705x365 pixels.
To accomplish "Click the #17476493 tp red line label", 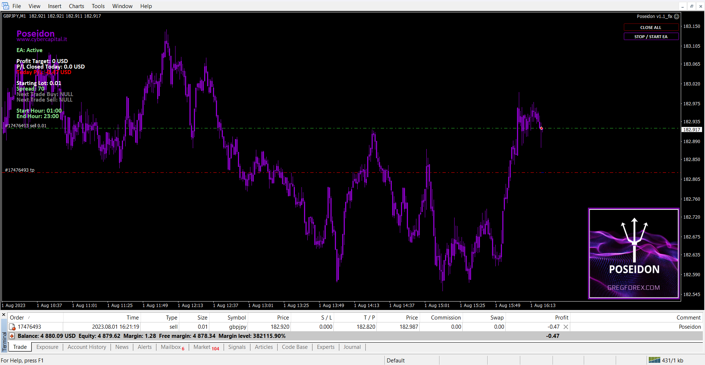I will (20, 170).
